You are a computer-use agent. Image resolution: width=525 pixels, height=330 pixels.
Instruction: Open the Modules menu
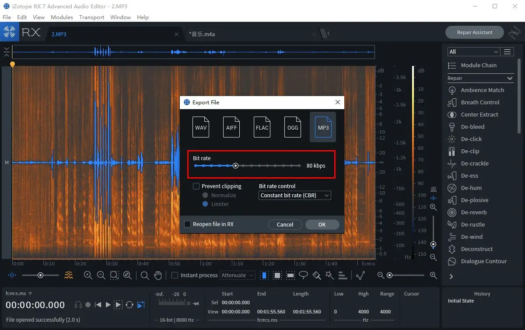coord(62,17)
